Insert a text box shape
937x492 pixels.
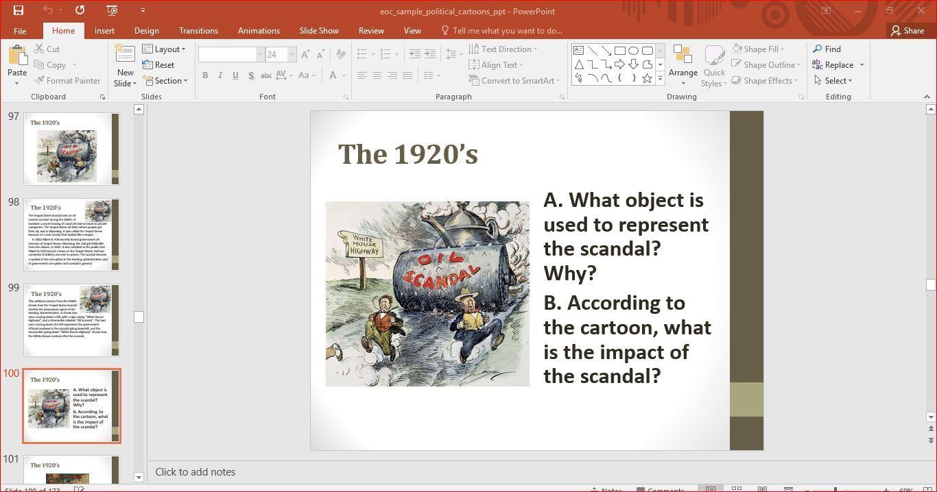pos(578,51)
